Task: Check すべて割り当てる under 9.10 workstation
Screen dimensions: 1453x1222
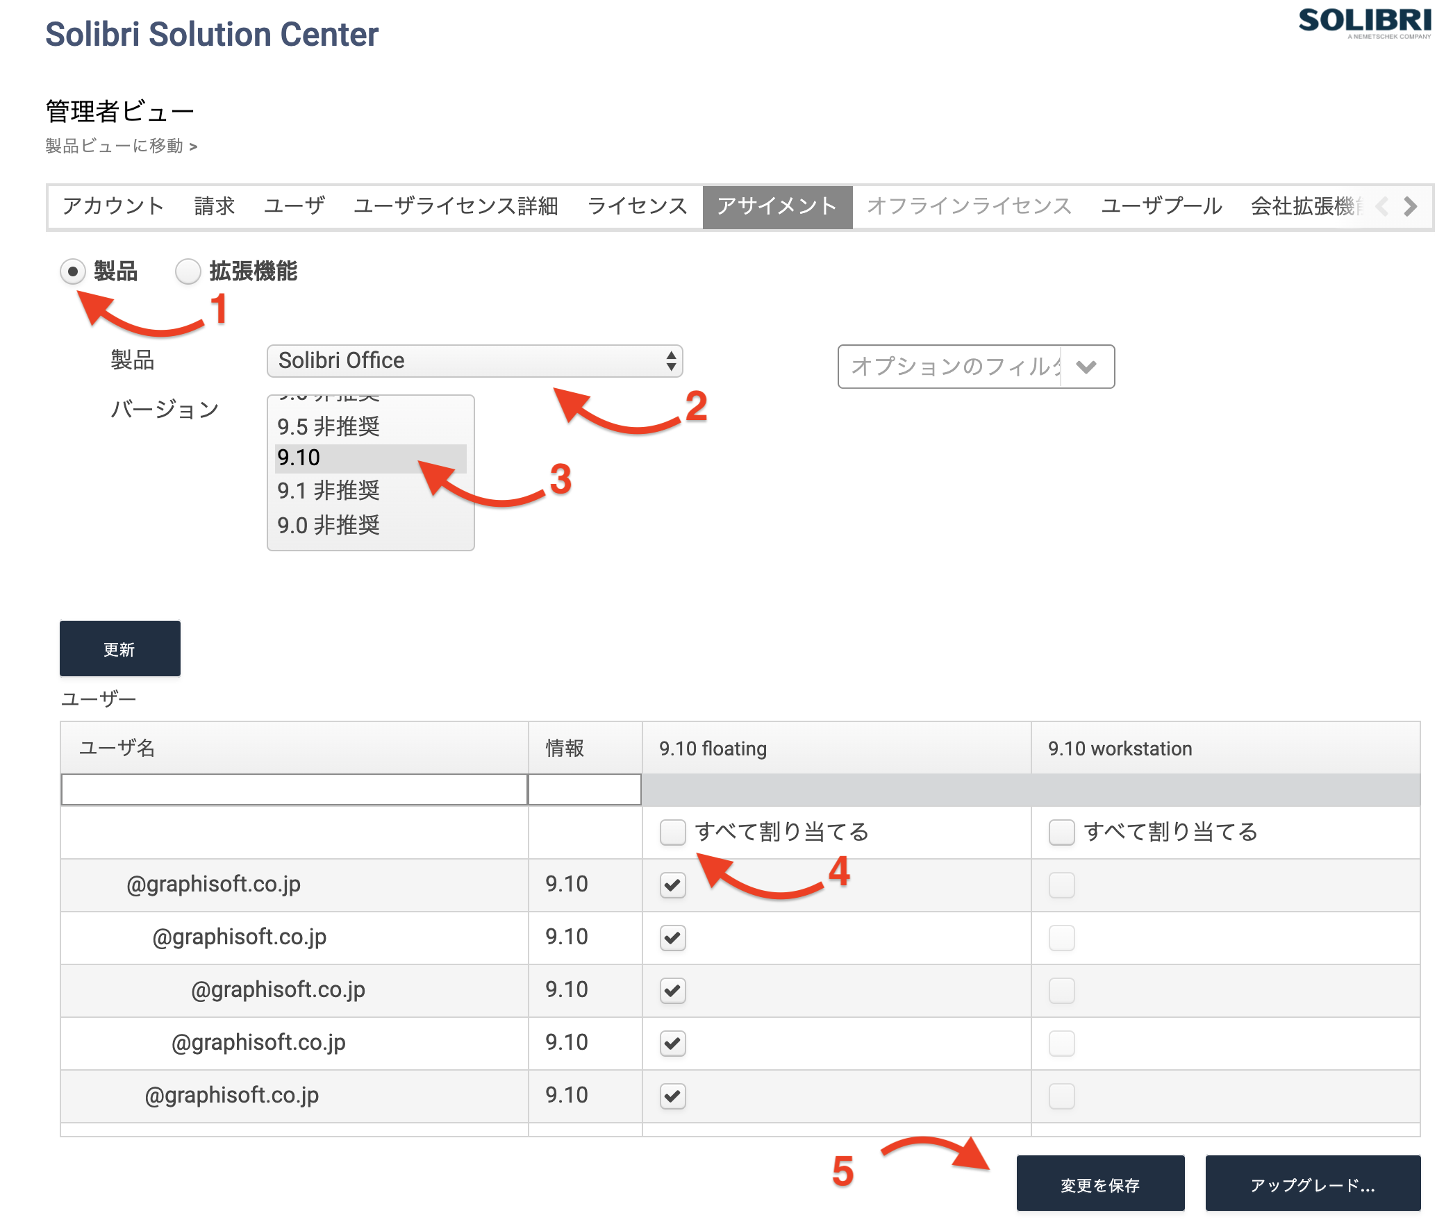Action: pyautogui.click(x=1061, y=832)
